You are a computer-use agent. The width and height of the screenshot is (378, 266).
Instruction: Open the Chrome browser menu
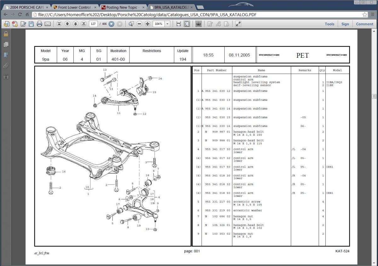(x=372, y=15)
